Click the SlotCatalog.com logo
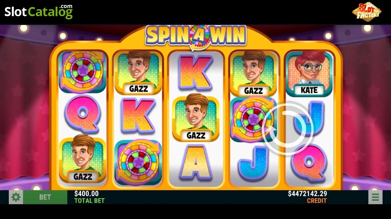The height and width of the screenshot is (219, 391). [39, 12]
